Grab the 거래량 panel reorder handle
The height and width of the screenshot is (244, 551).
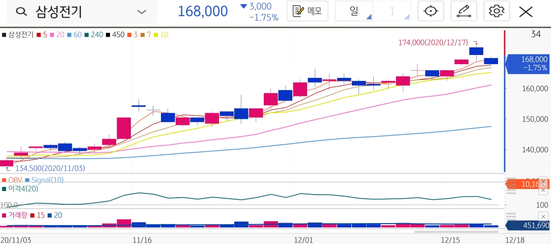511,216
